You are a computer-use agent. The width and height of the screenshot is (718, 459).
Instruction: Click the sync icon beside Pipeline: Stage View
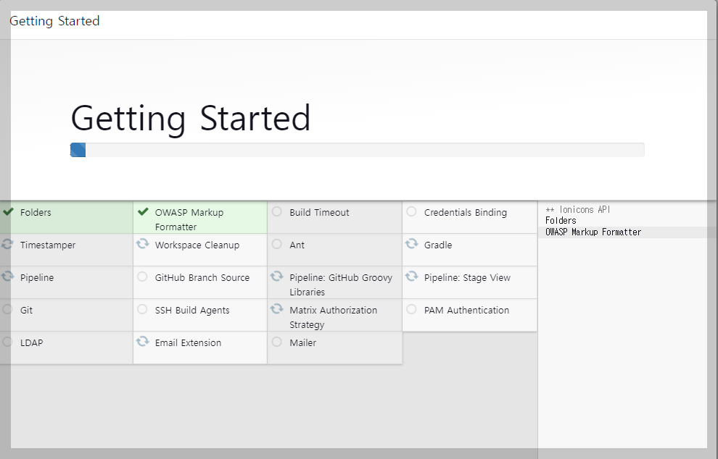point(412,276)
